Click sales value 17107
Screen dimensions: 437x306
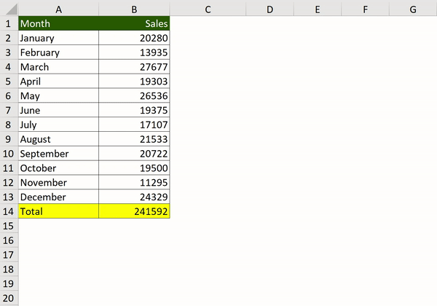pos(134,125)
